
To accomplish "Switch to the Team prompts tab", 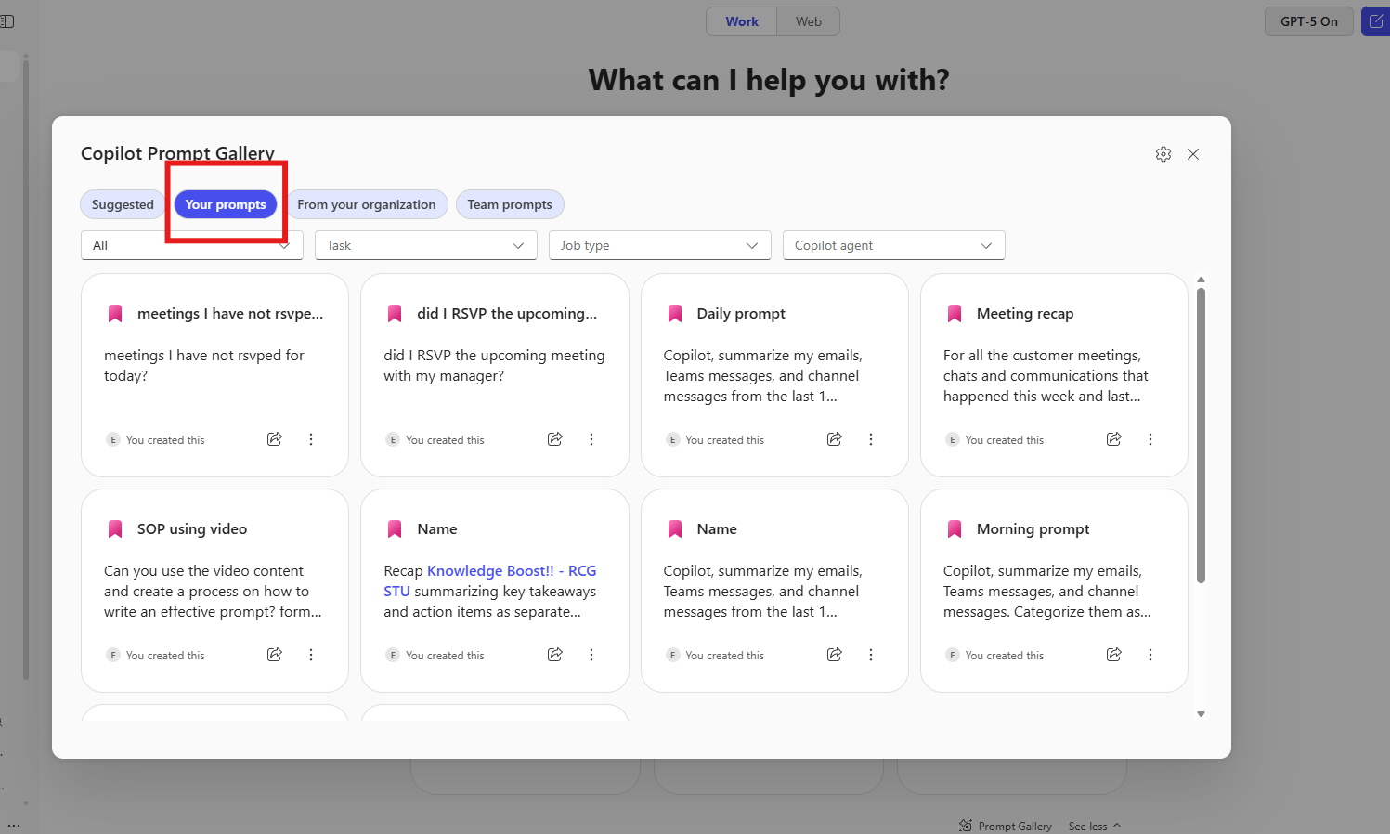I will [x=510, y=203].
